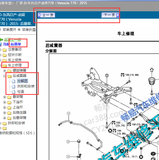Open the 下连杆 folder label

point(18,102)
